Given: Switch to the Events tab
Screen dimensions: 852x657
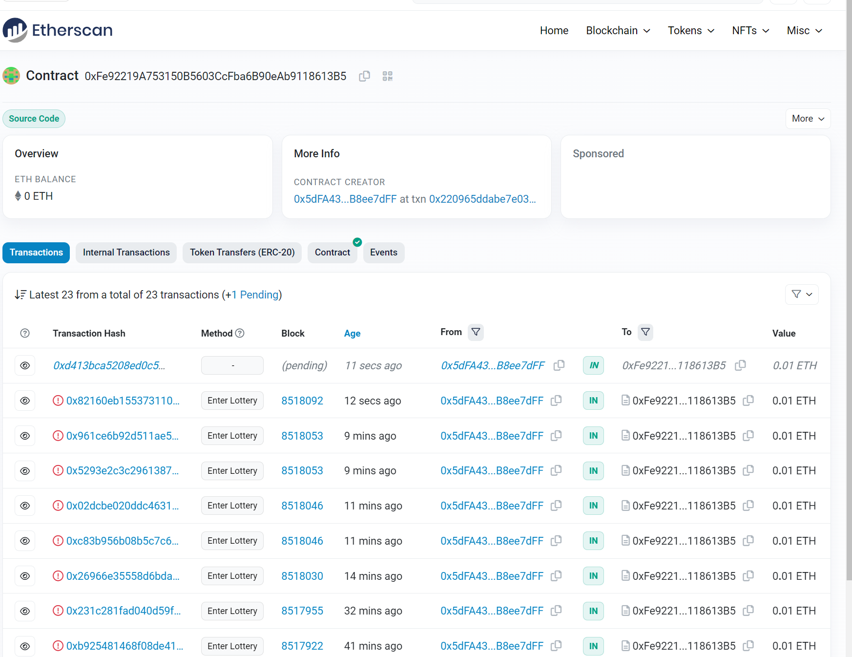Looking at the screenshot, I should point(384,253).
